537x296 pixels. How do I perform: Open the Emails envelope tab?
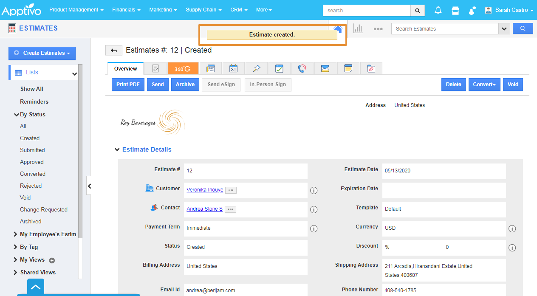(325, 68)
